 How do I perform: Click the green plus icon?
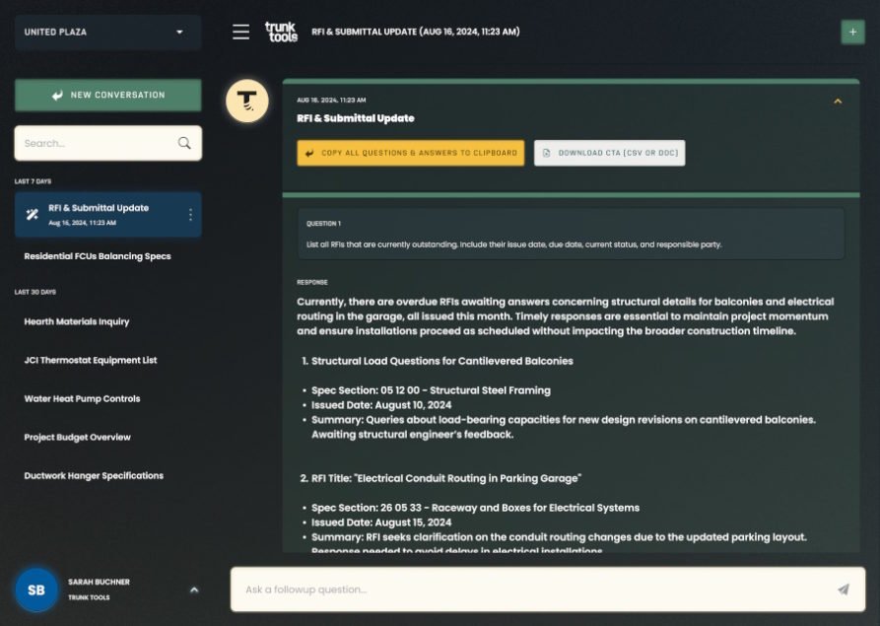851,32
